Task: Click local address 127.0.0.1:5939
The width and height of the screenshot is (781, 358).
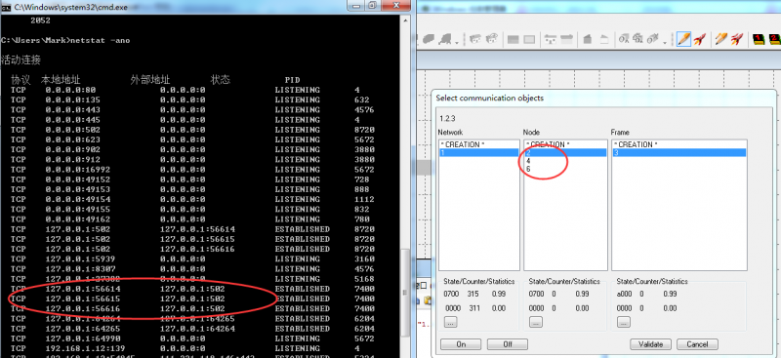Action: point(80,259)
